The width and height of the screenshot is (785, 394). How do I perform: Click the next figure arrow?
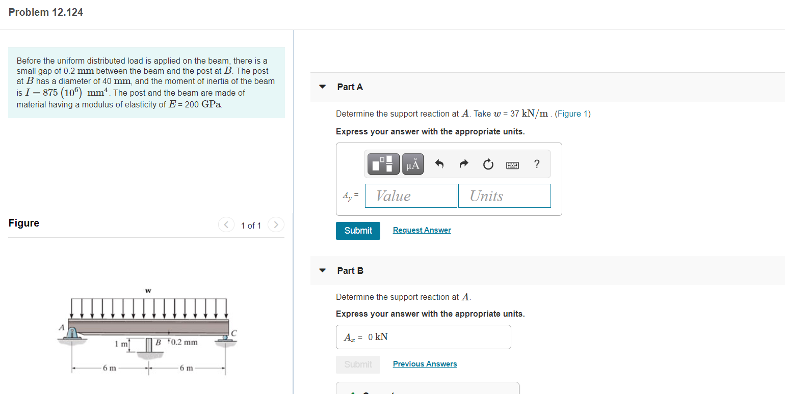(x=276, y=224)
